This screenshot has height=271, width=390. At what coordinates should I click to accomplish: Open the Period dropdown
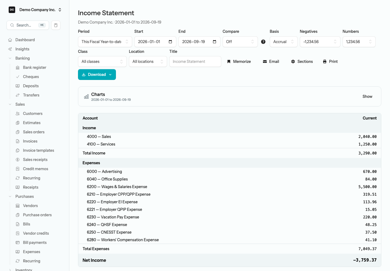coord(105,42)
